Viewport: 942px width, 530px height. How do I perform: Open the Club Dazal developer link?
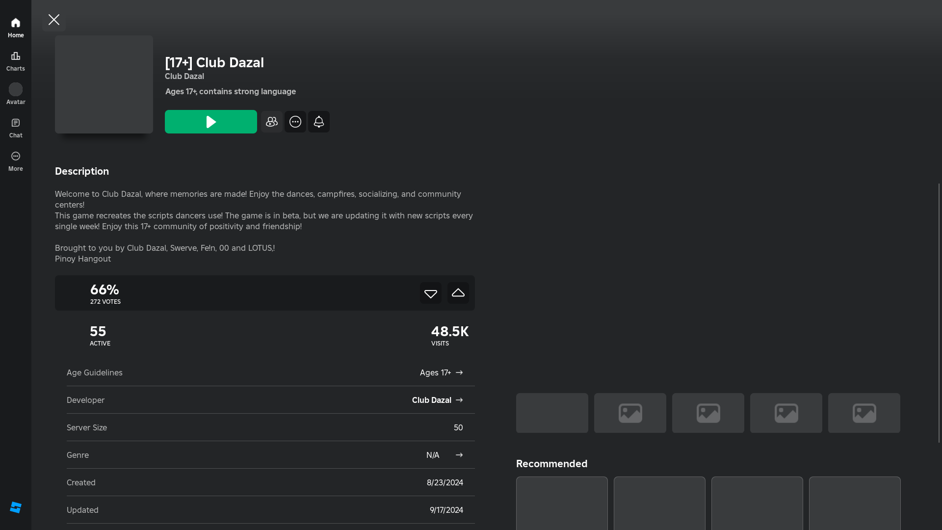pyautogui.click(x=437, y=400)
